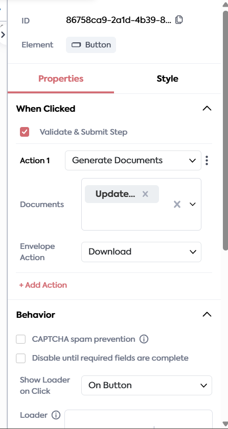Click the Loader input field
The width and height of the screenshot is (228, 429).
pyautogui.click(x=139, y=419)
